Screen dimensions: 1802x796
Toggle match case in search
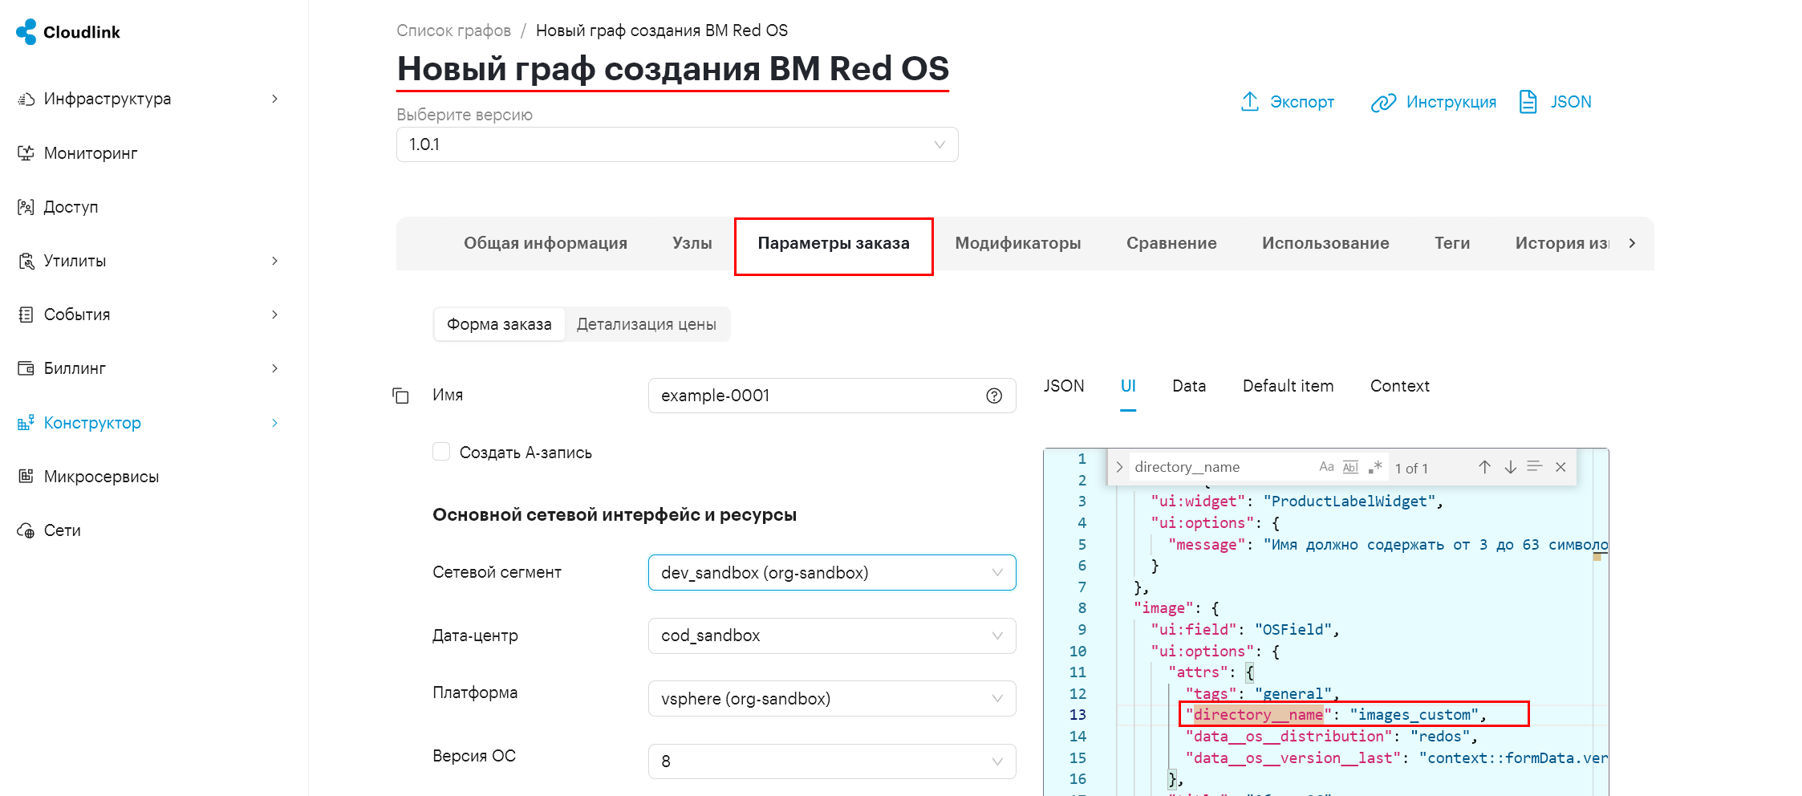tap(1326, 467)
